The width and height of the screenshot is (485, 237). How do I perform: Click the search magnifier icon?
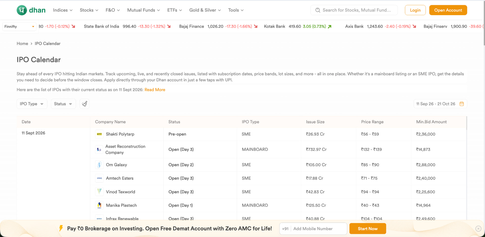pos(318,10)
